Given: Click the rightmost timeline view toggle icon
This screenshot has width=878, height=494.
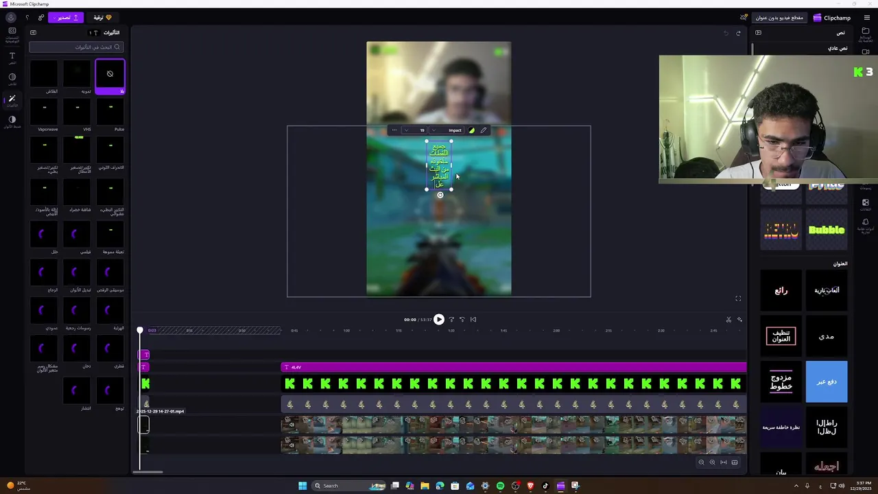Looking at the screenshot, I should point(735,462).
